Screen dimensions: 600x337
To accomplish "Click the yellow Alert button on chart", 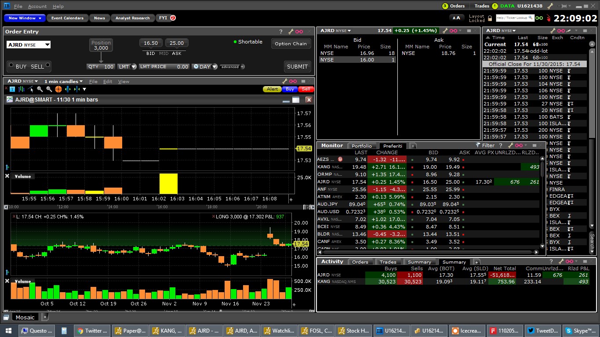I will click(x=273, y=89).
